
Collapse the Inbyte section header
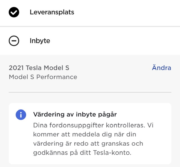tap(90, 41)
